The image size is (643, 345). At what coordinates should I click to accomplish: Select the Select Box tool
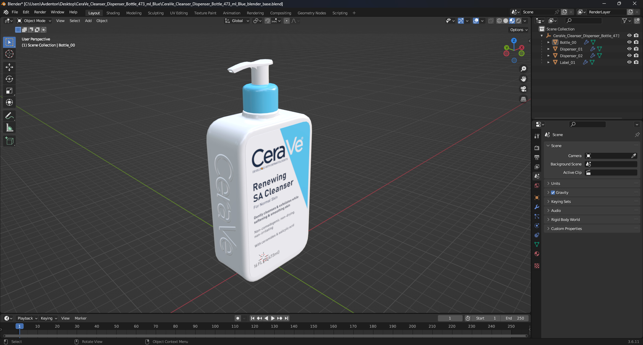pos(9,42)
